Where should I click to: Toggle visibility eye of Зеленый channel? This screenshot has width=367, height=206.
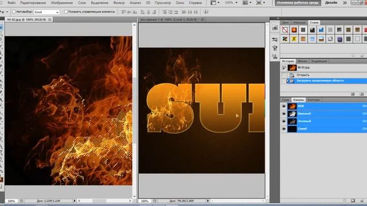(284, 121)
